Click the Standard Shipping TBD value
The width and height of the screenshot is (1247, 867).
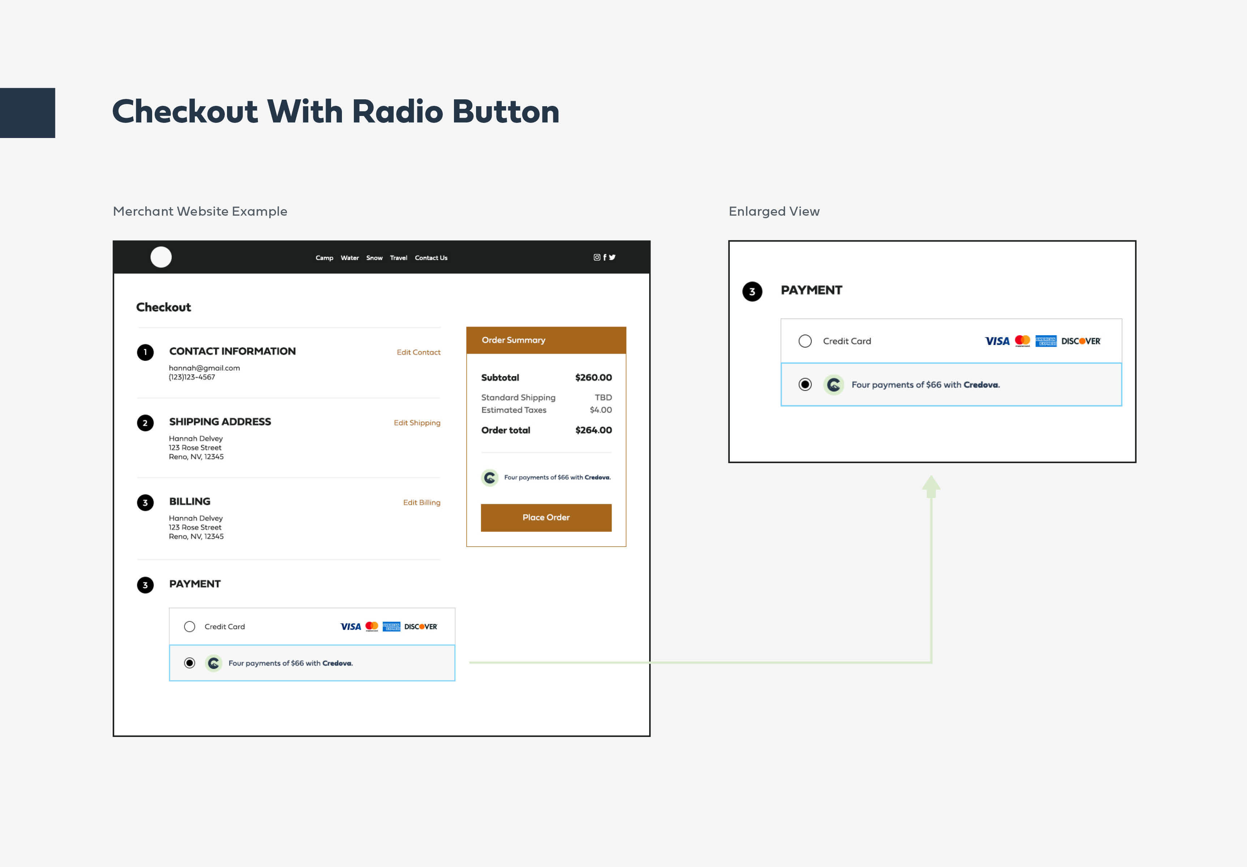(603, 397)
